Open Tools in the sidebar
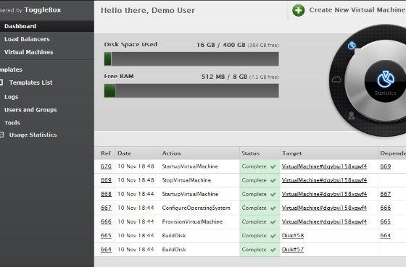 [12, 123]
